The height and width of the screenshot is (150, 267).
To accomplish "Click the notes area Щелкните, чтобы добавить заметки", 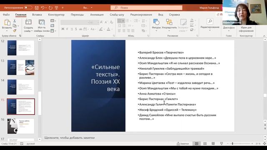I will coord(70,138).
